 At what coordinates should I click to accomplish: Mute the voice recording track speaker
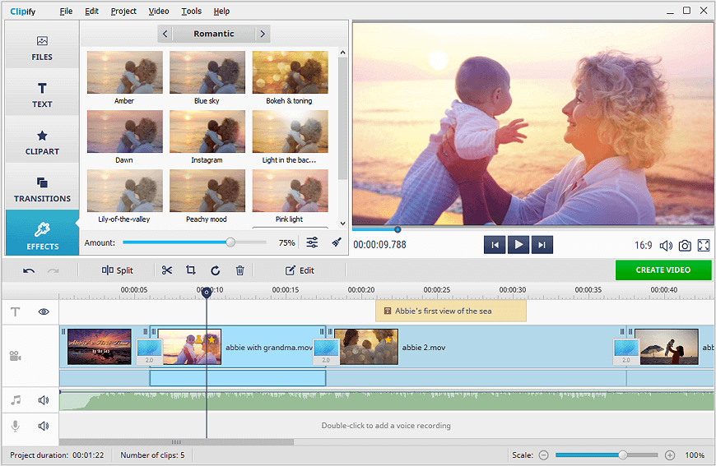[x=44, y=426]
